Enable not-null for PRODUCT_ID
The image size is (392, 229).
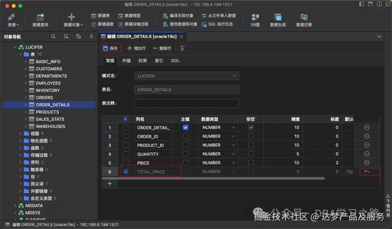251,145
